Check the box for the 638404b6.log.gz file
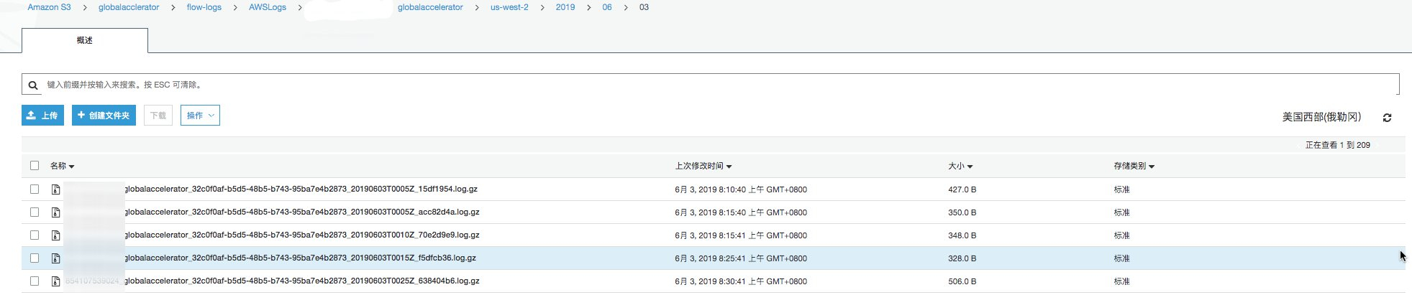Viewport: 1412px width, 295px height. coord(35,281)
